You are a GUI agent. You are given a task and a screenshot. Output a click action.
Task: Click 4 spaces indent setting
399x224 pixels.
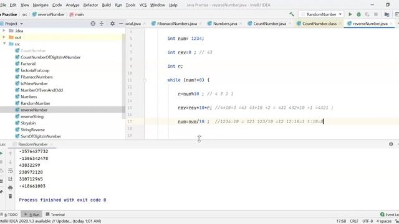tap(384, 222)
